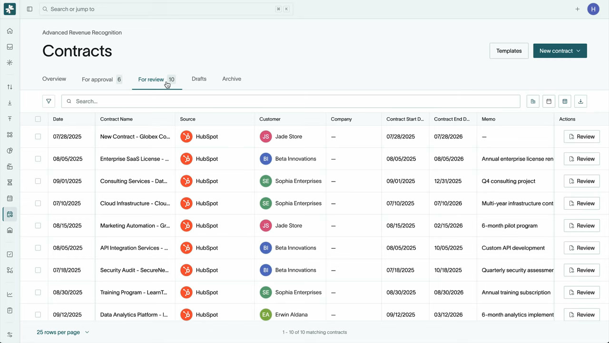Screen dimensions: 609x343
Task: Open the Home icon in sidebar
Action: point(10,31)
